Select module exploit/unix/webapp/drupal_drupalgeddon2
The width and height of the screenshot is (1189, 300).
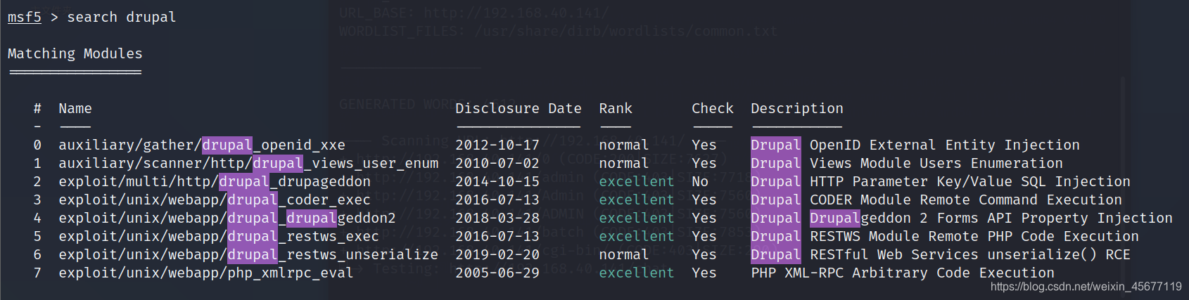tap(227, 218)
